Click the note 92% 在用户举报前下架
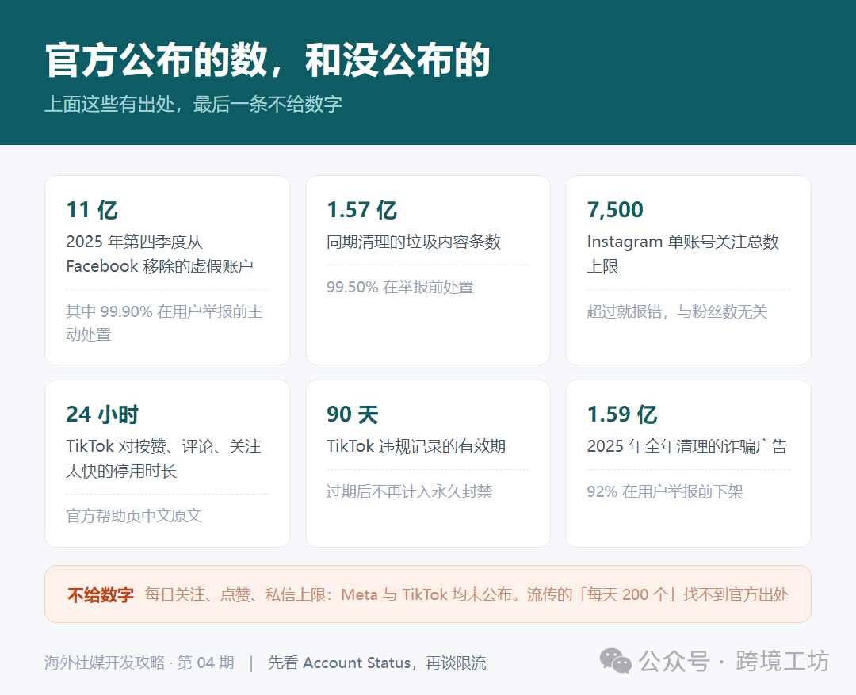The height and width of the screenshot is (695, 856). (x=665, y=491)
